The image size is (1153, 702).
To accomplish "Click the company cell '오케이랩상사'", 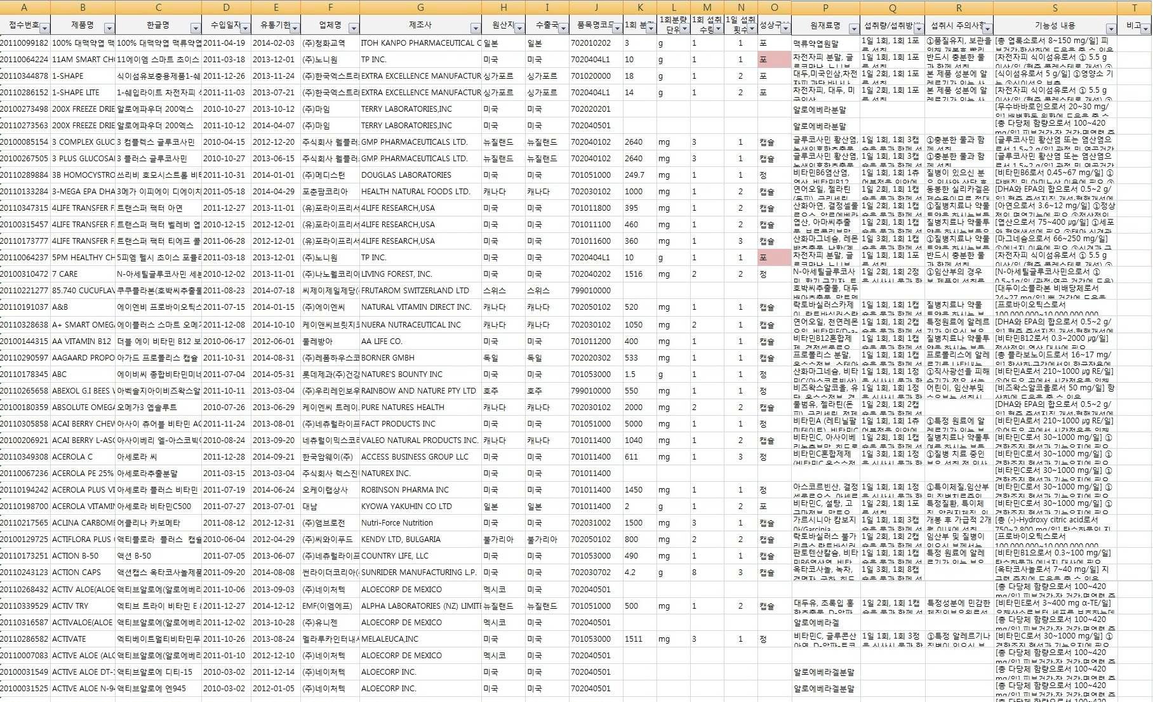I will (x=330, y=490).
